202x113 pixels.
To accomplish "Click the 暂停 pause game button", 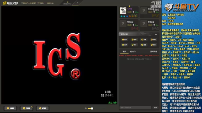I will click(x=134, y=40).
